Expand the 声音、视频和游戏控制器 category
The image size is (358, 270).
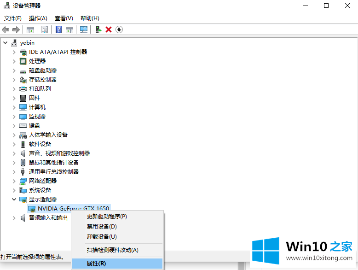point(14,153)
